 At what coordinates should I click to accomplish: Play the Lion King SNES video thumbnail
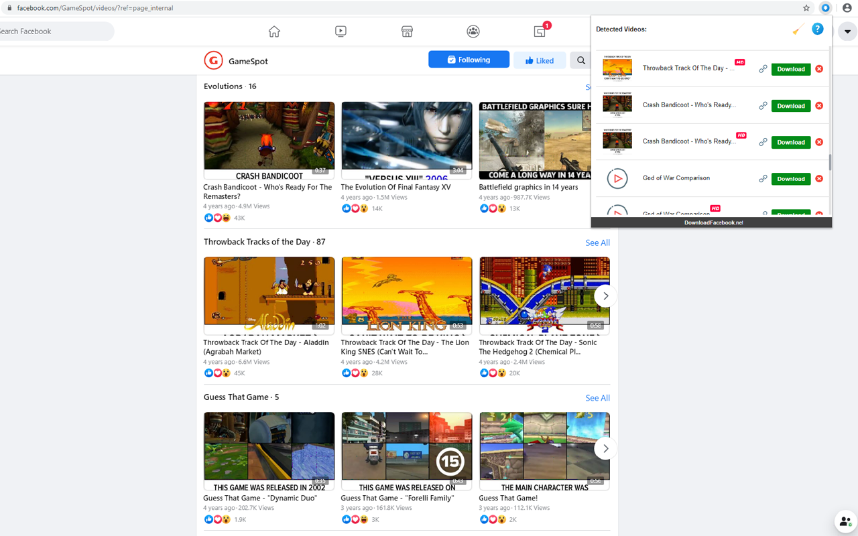tap(406, 295)
